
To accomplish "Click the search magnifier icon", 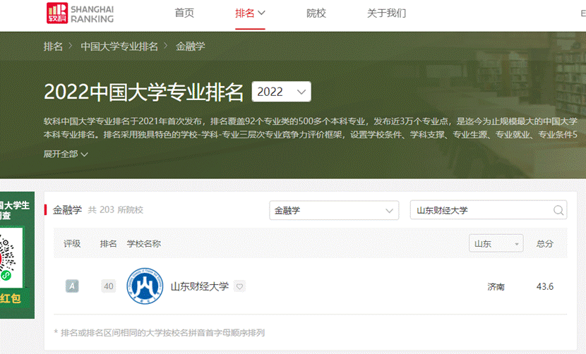I will coord(558,210).
